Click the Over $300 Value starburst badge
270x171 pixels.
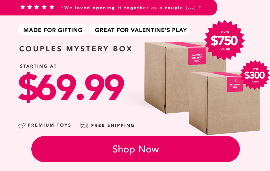(x=255, y=75)
